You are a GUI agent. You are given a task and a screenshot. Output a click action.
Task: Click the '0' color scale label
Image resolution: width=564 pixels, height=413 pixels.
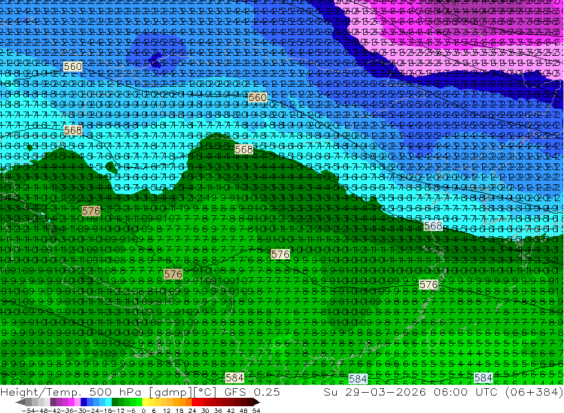point(143,411)
